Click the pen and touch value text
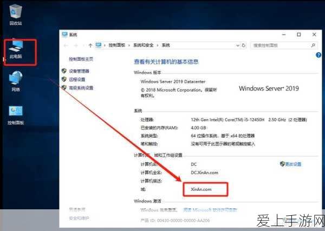Image resolution: width=325 pixels, height=231 pixels. pyautogui.click(x=223, y=144)
